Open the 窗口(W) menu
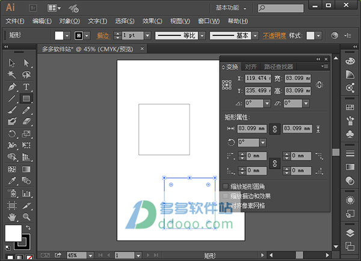 tap(209, 21)
